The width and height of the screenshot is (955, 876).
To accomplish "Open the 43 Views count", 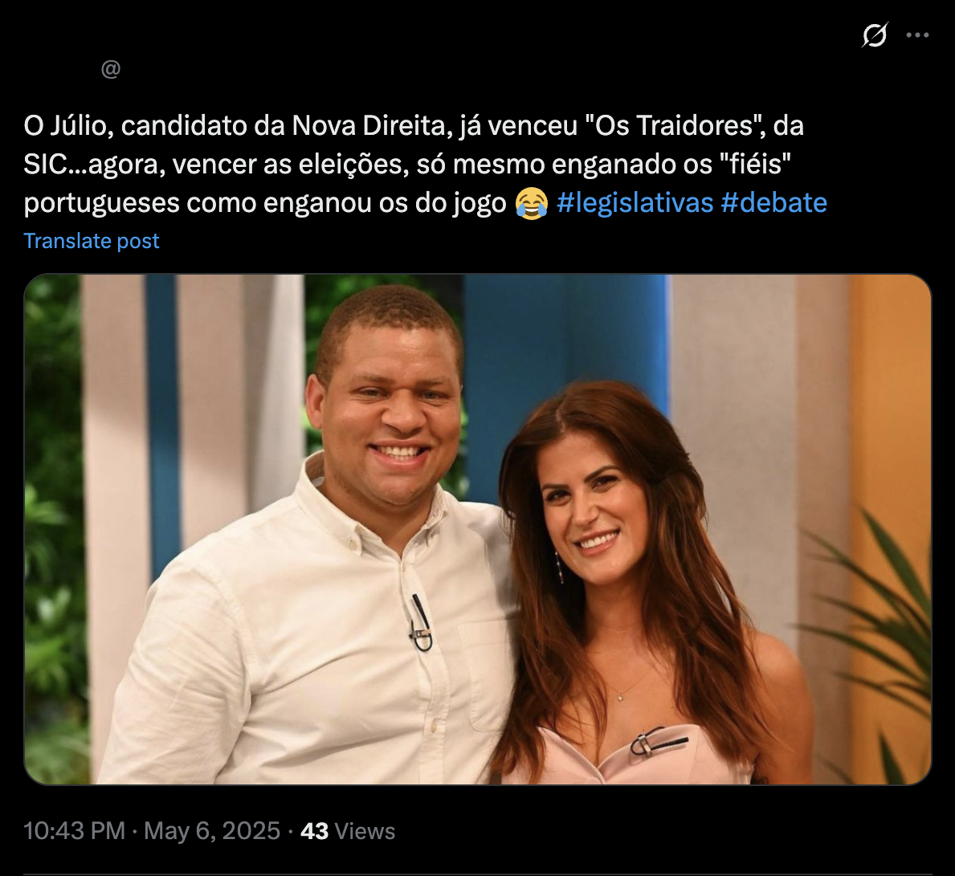I will [x=348, y=831].
